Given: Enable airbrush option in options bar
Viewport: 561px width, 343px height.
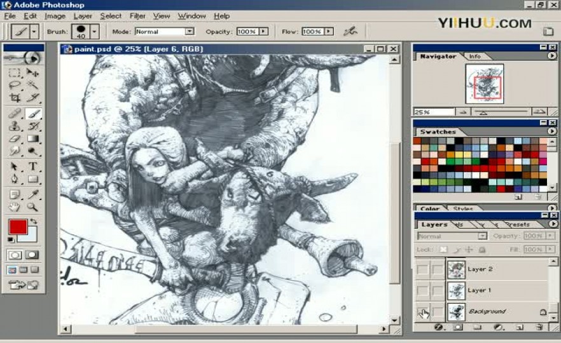Looking at the screenshot, I should point(350,32).
